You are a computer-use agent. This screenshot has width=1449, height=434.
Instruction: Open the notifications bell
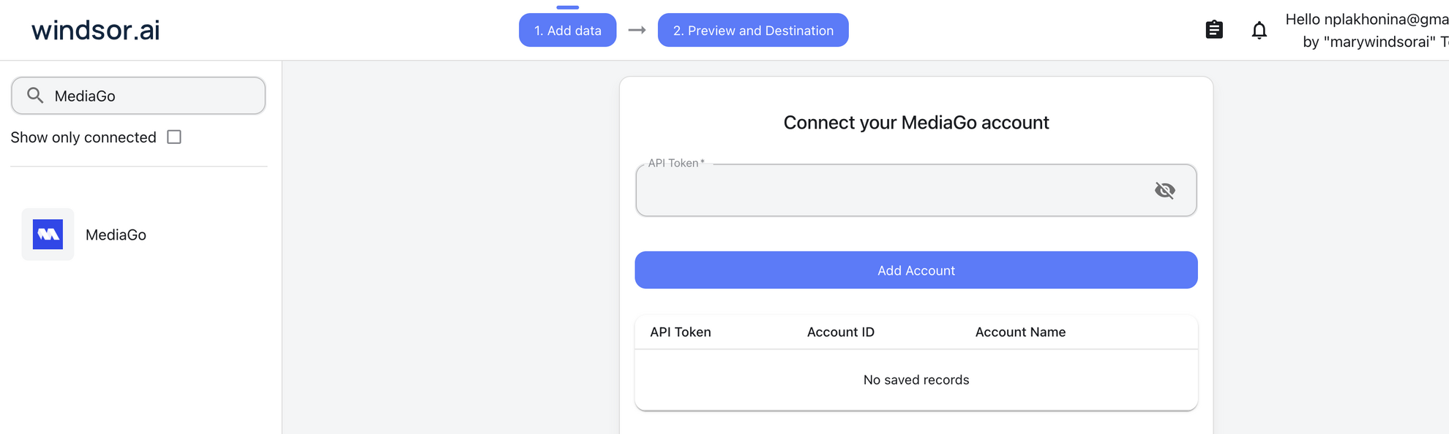click(x=1259, y=30)
